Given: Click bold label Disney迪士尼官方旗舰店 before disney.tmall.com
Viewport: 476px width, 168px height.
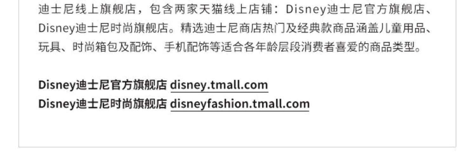Looking at the screenshot, I should 102,85.
